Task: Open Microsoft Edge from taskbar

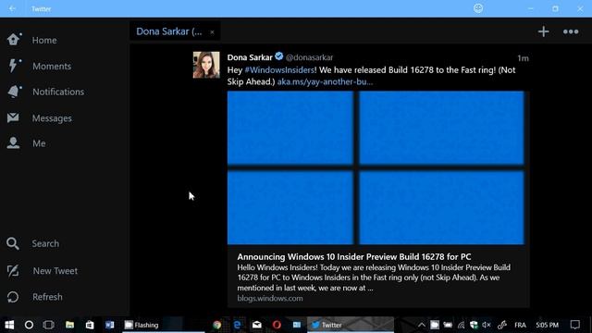Action: pyautogui.click(x=237, y=325)
